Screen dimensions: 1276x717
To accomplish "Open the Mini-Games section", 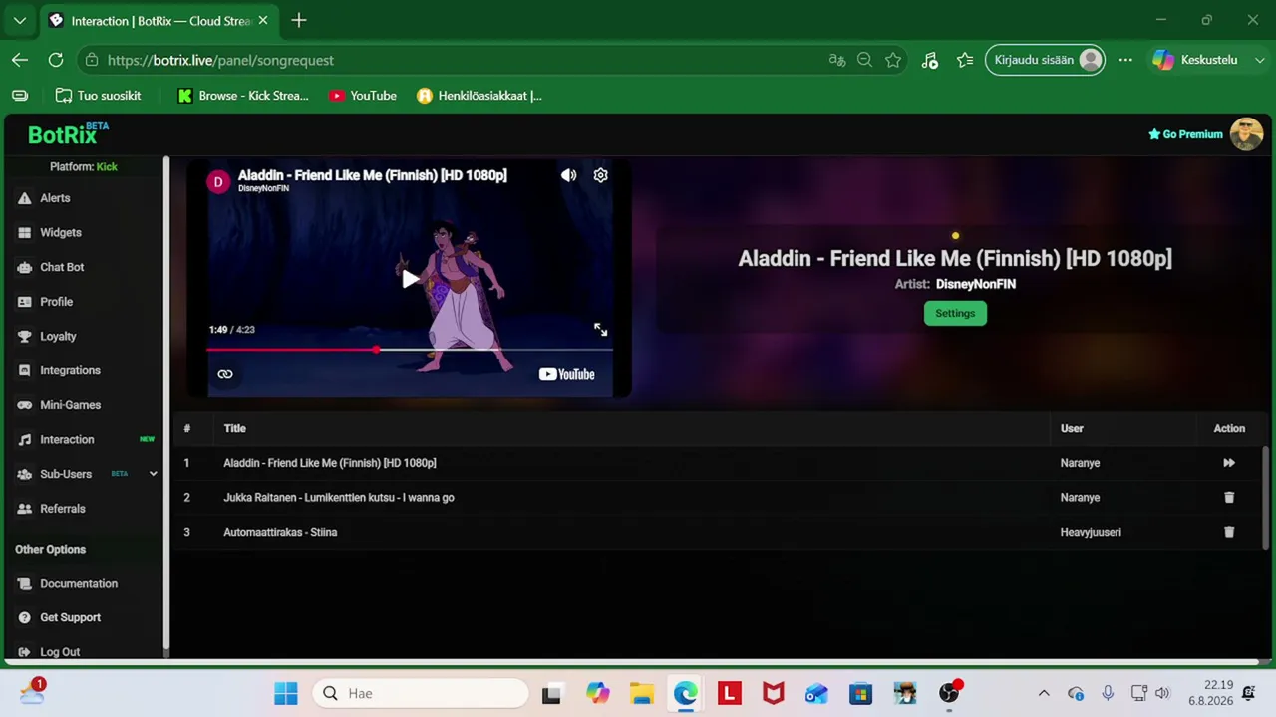I will click(x=70, y=405).
